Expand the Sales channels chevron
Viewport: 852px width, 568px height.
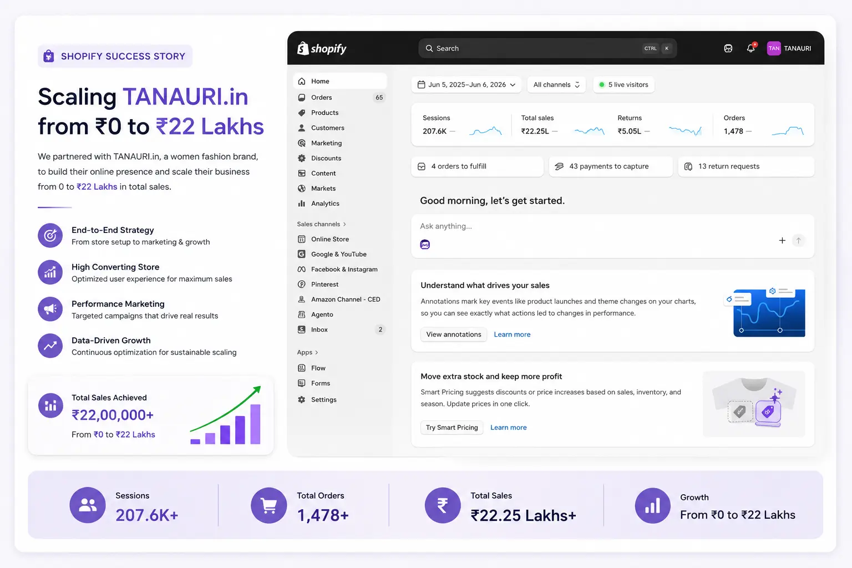(x=344, y=224)
